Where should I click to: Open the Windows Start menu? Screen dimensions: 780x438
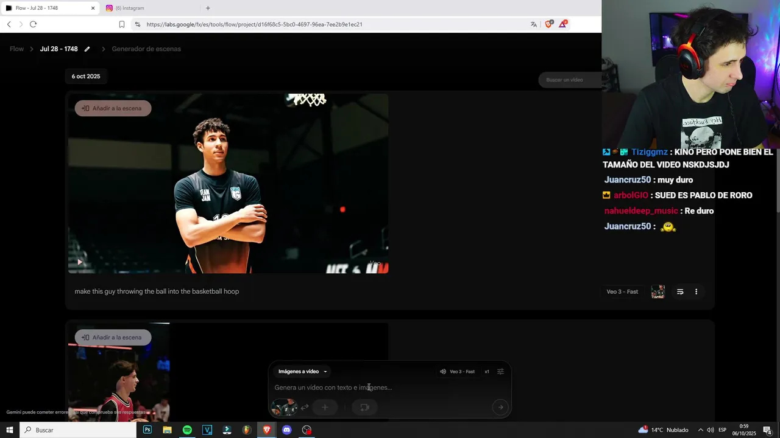[x=9, y=430]
